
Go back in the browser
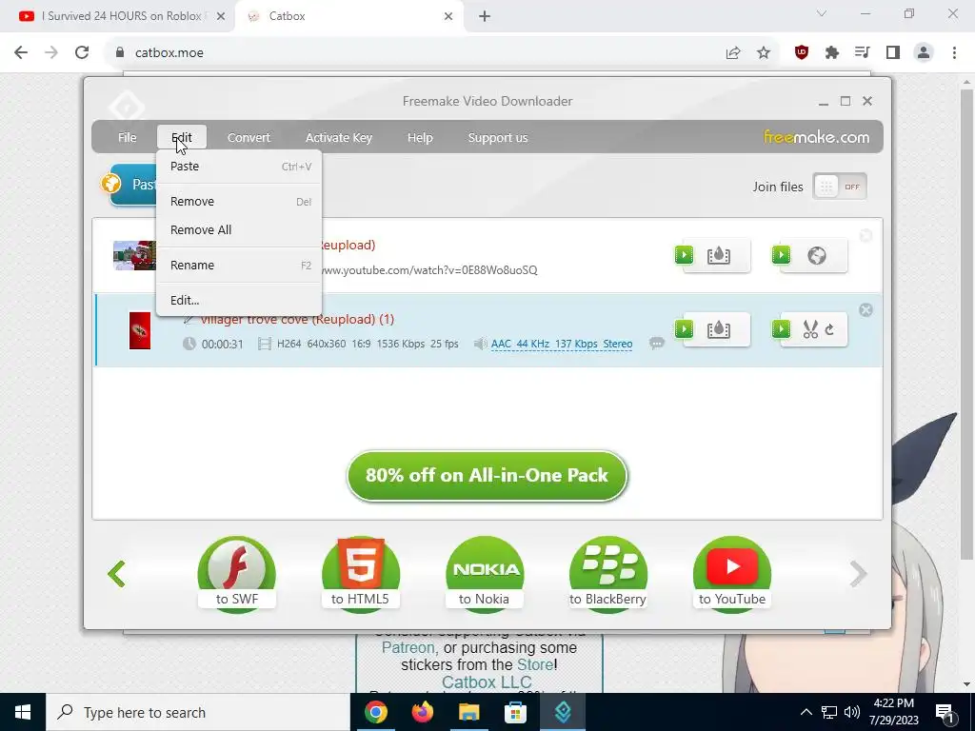click(21, 53)
